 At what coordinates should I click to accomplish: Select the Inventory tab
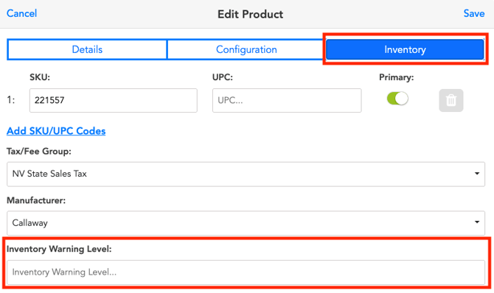(x=405, y=49)
